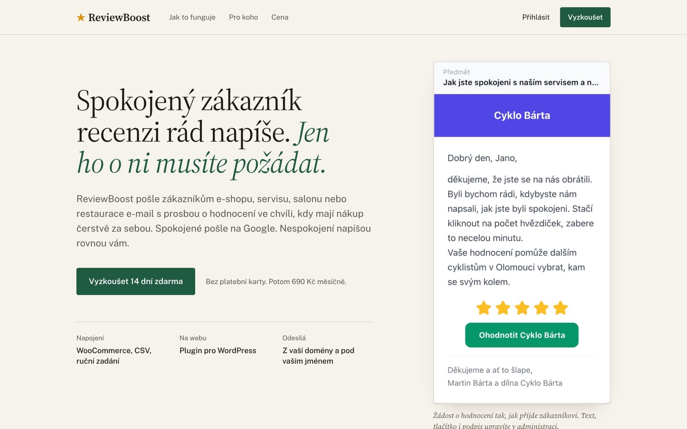
Task: Click 'Bez platební karty. Potom 690 Kč měsíčně.' text
Action: coord(276,282)
